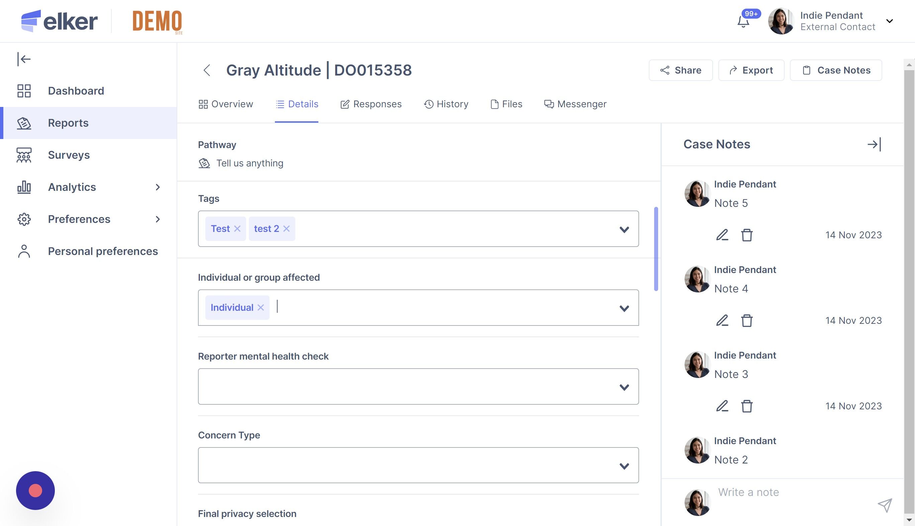
Task: Click the Share button
Action: [680, 70]
